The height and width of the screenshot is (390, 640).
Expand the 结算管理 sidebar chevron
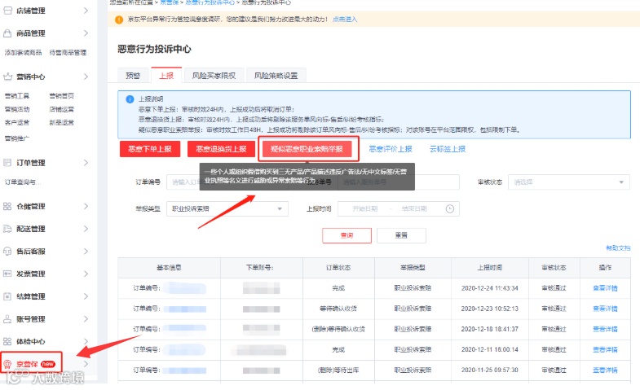pyautogui.click(x=86, y=296)
